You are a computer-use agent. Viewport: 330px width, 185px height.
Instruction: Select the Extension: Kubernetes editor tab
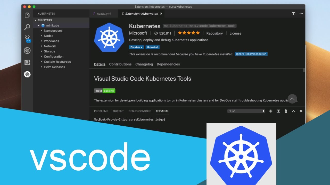pos(142,14)
